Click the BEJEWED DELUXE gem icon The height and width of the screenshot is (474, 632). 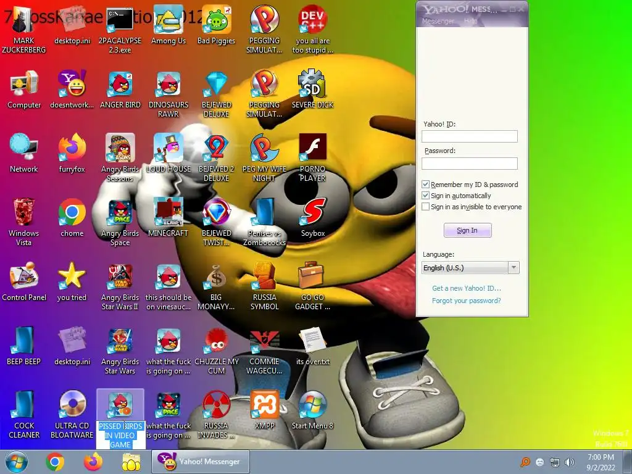tap(217, 94)
